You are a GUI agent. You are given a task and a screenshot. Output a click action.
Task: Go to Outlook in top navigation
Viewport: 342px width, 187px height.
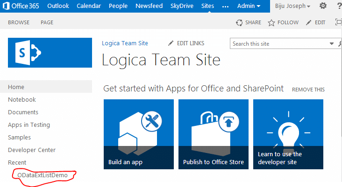(58, 6)
